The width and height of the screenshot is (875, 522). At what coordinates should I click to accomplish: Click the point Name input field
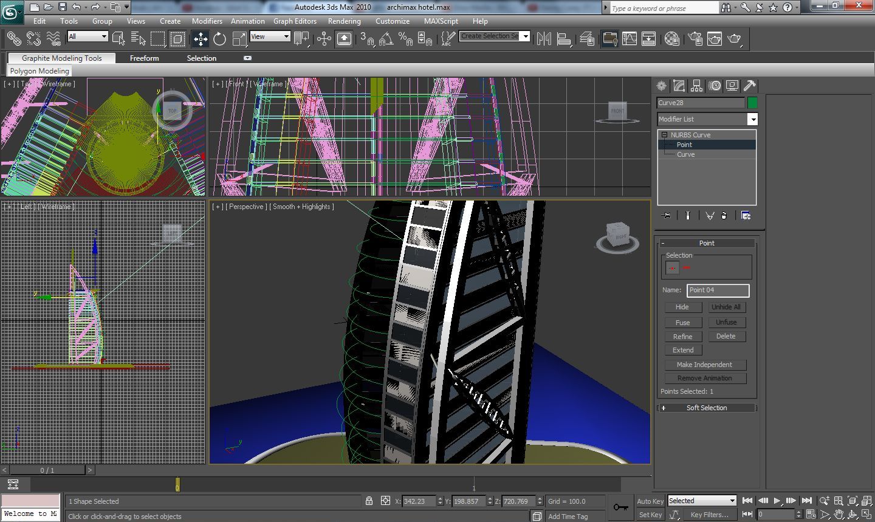click(718, 290)
